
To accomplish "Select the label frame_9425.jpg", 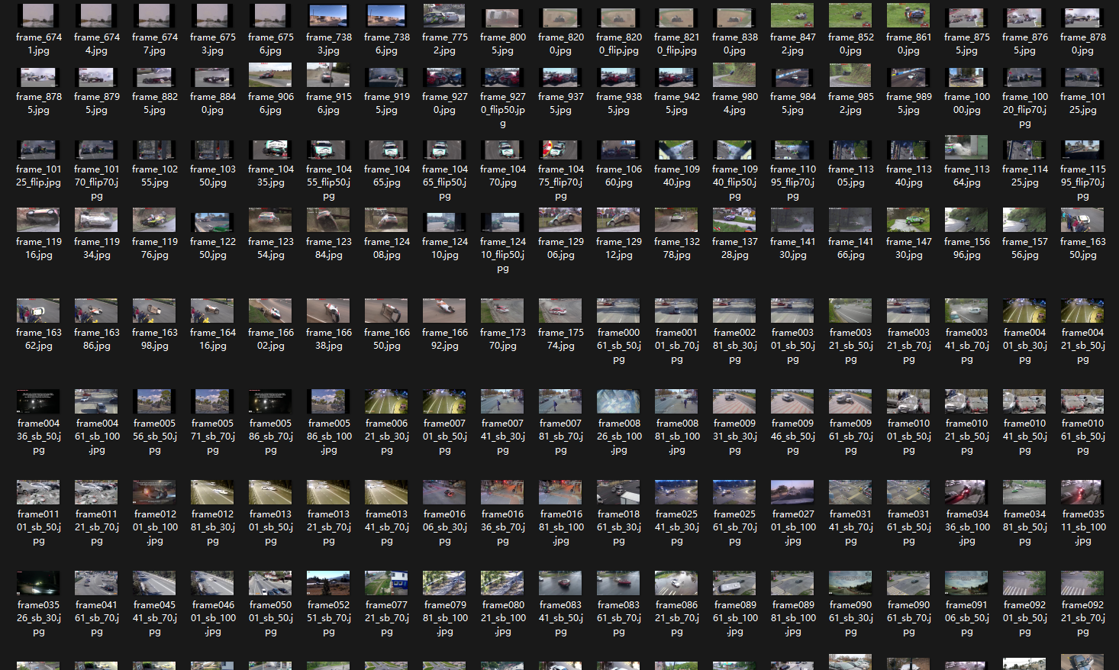I will point(676,104).
